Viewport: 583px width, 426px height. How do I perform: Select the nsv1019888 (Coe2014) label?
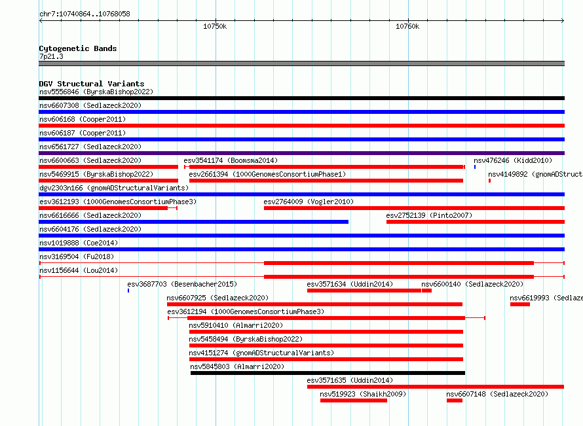79,243
